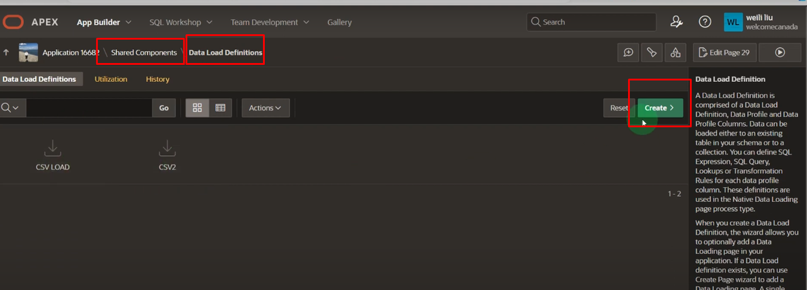Open the WL user account avatar
This screenshot has width=807, height=290.
pyautogui.click(x=733, y=22)
